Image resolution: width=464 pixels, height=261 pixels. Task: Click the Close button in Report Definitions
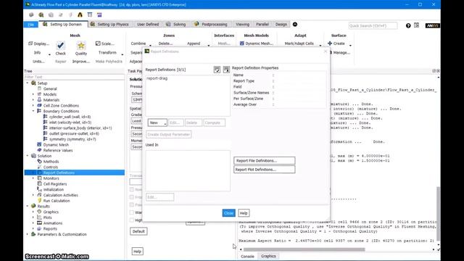[228, 212]
